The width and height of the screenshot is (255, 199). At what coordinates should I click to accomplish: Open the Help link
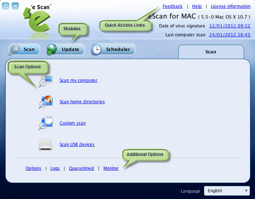click(197, 6)
